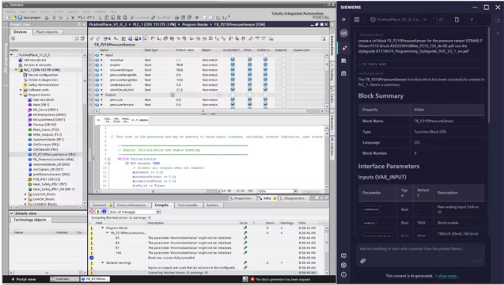
Task: Toggle Visible in HMI checkbox for pressurePercent row
Action: coord(265,104)
